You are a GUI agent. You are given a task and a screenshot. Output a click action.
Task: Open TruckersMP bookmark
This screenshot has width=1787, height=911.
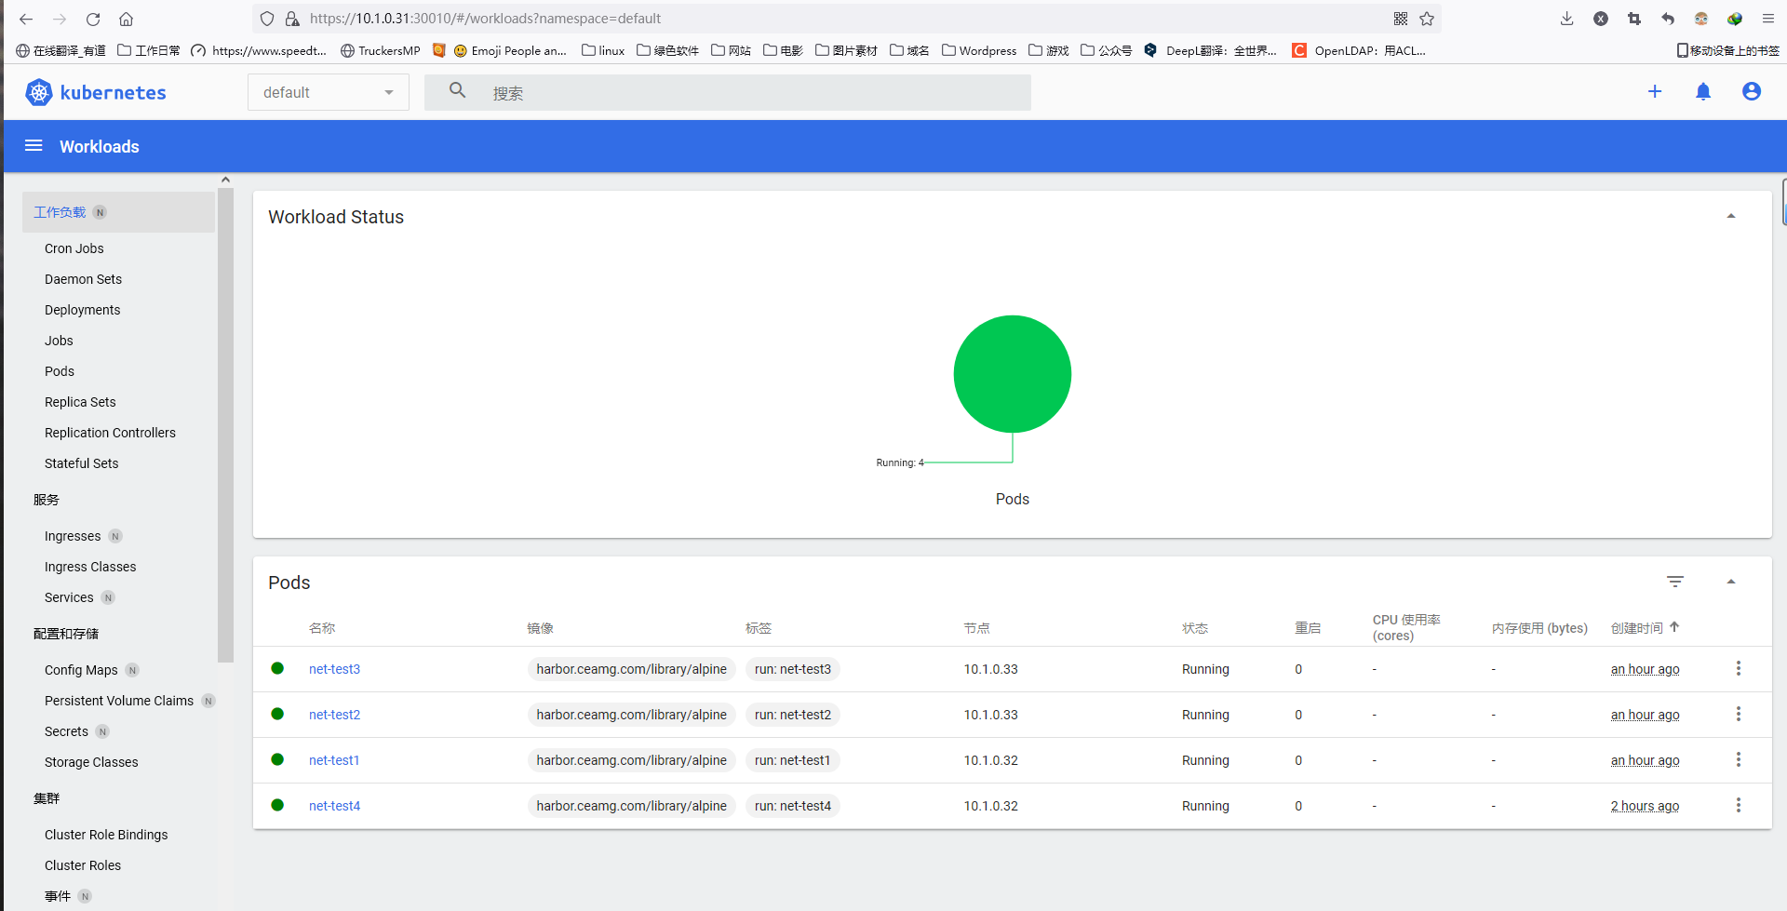click(x=380, y=50)
